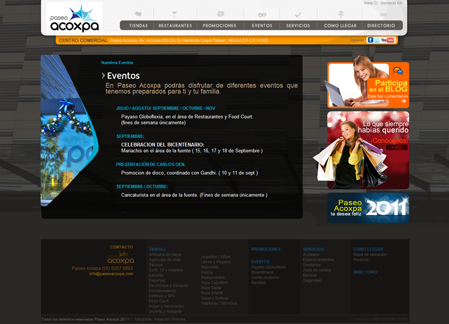Click the Paseo Acoxpa logo in the header
Image resolution: width=449 pixels, height=324 pixels.
[75, 18]
